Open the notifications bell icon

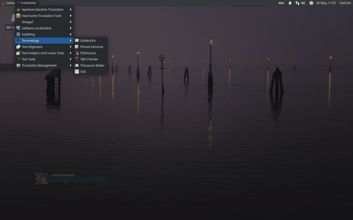[x=290, y=3]
